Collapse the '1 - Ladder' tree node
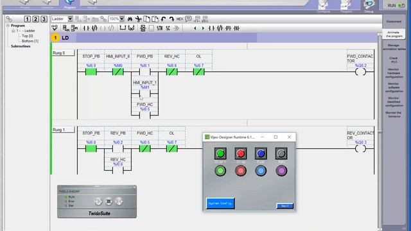The image size is (411, 231). coord(13,31)
